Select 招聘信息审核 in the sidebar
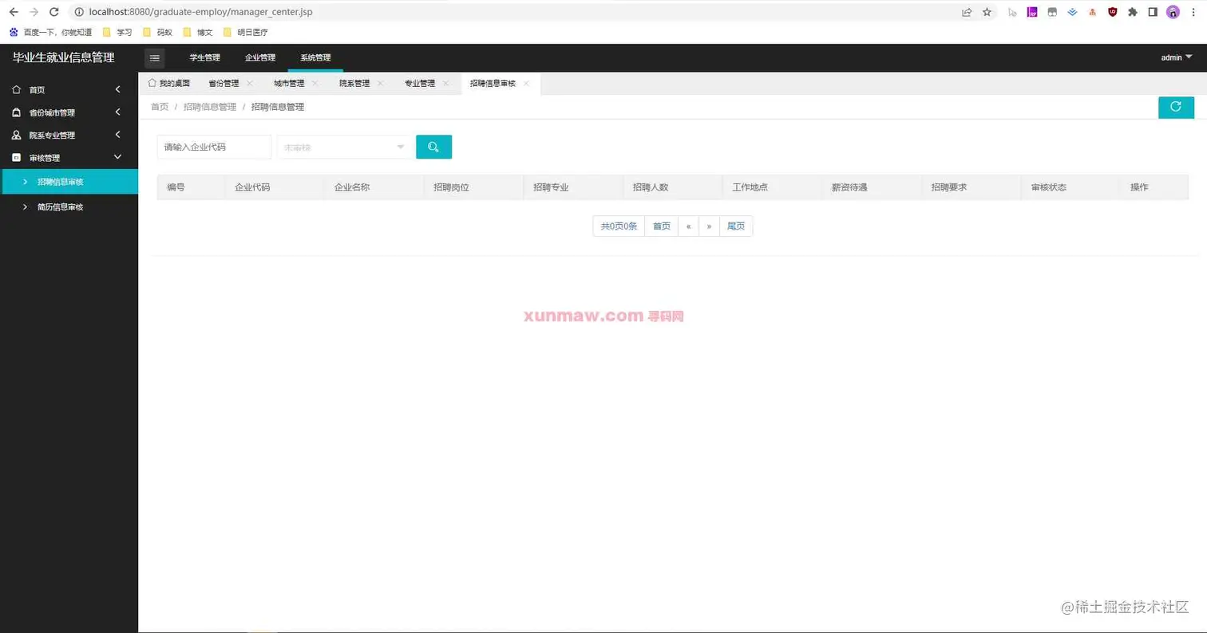This screenshot has width=1207, height=633. (x=69, y=182)
